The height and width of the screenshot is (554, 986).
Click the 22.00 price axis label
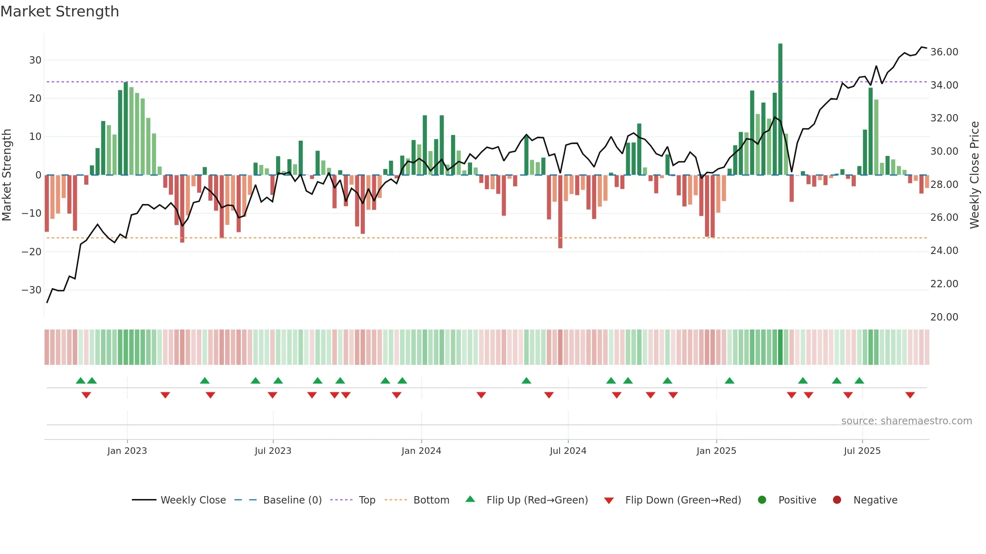tap(944, 284)
